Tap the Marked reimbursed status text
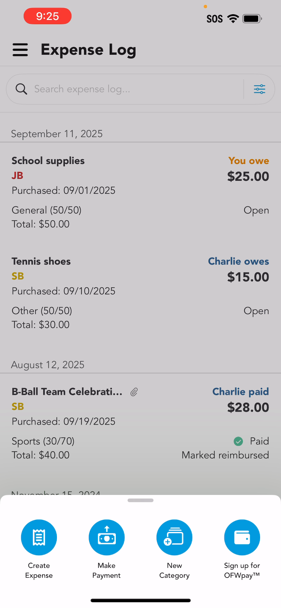 click(225, 455)
